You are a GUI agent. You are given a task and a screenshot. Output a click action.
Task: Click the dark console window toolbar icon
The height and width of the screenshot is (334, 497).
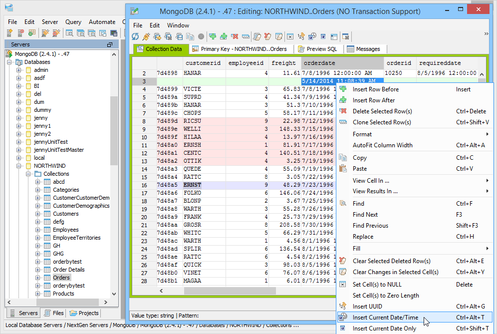tap(114, 33)
